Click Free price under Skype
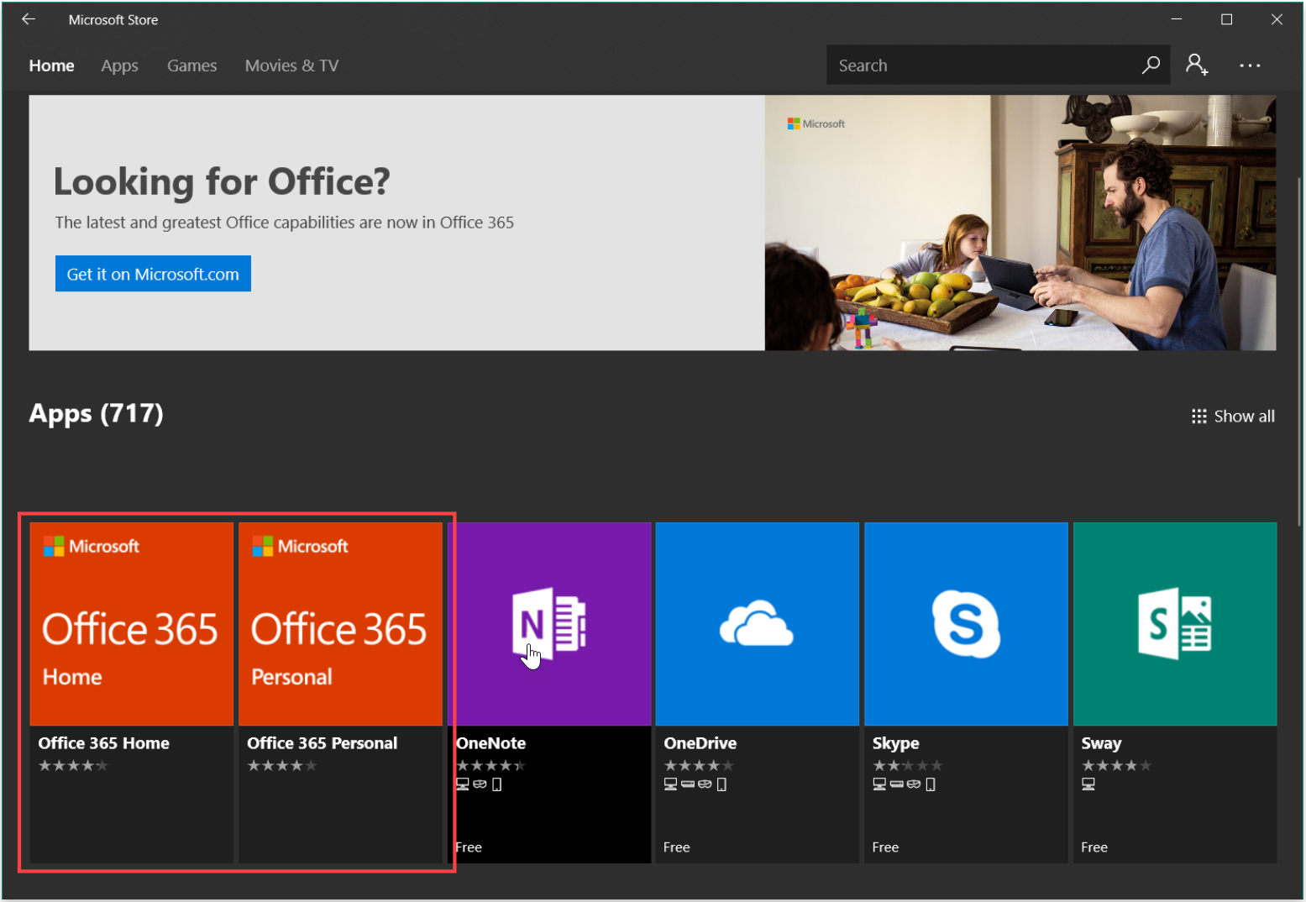This screenshot has width=1306, height=902. pyautogui.click(x=885, y=847)
